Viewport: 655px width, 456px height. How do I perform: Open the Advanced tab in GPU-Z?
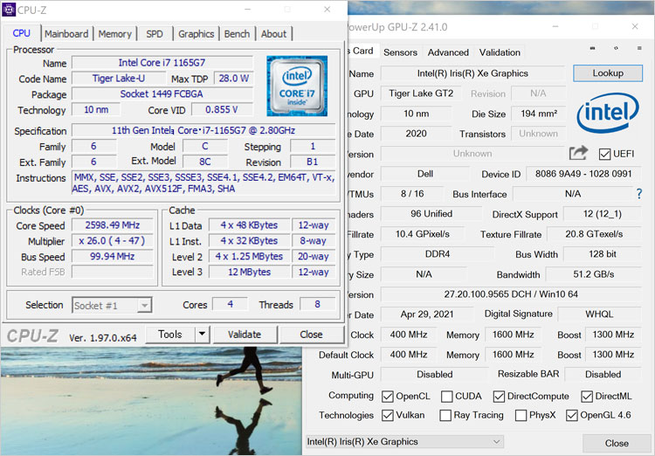coord(448,52)
